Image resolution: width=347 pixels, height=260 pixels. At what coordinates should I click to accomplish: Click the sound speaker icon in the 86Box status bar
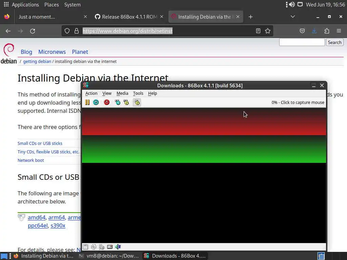(x=118, y=247)
